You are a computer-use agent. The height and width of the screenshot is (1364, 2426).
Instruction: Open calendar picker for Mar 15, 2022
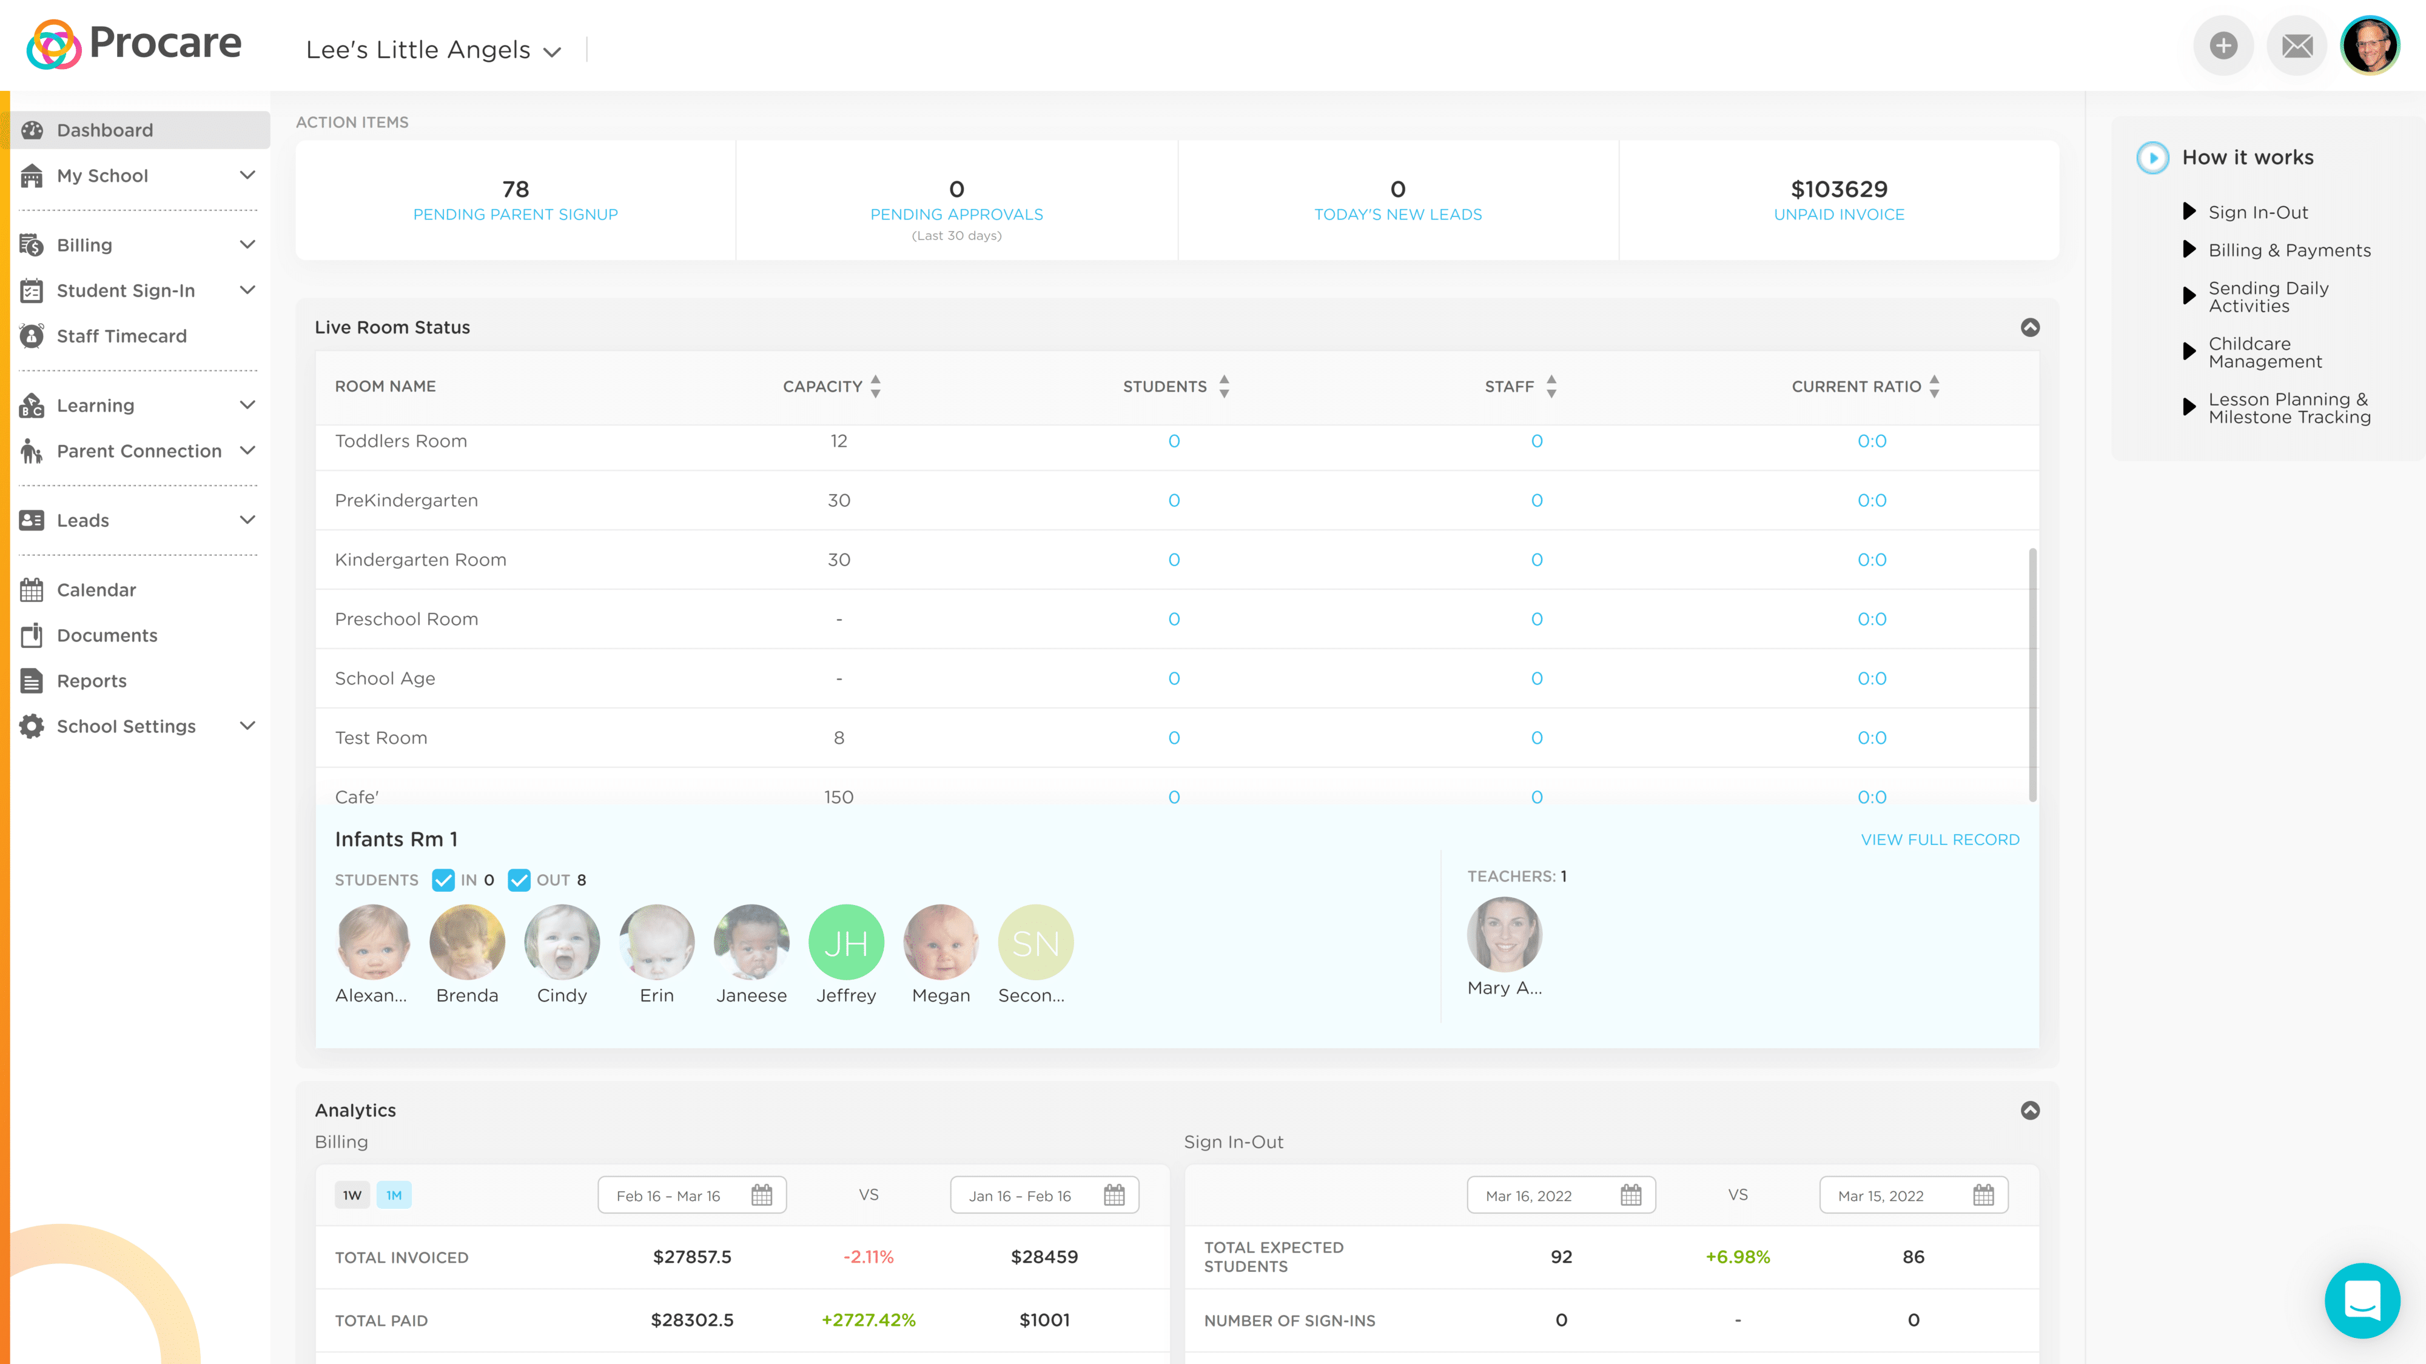[1983, 1195]
